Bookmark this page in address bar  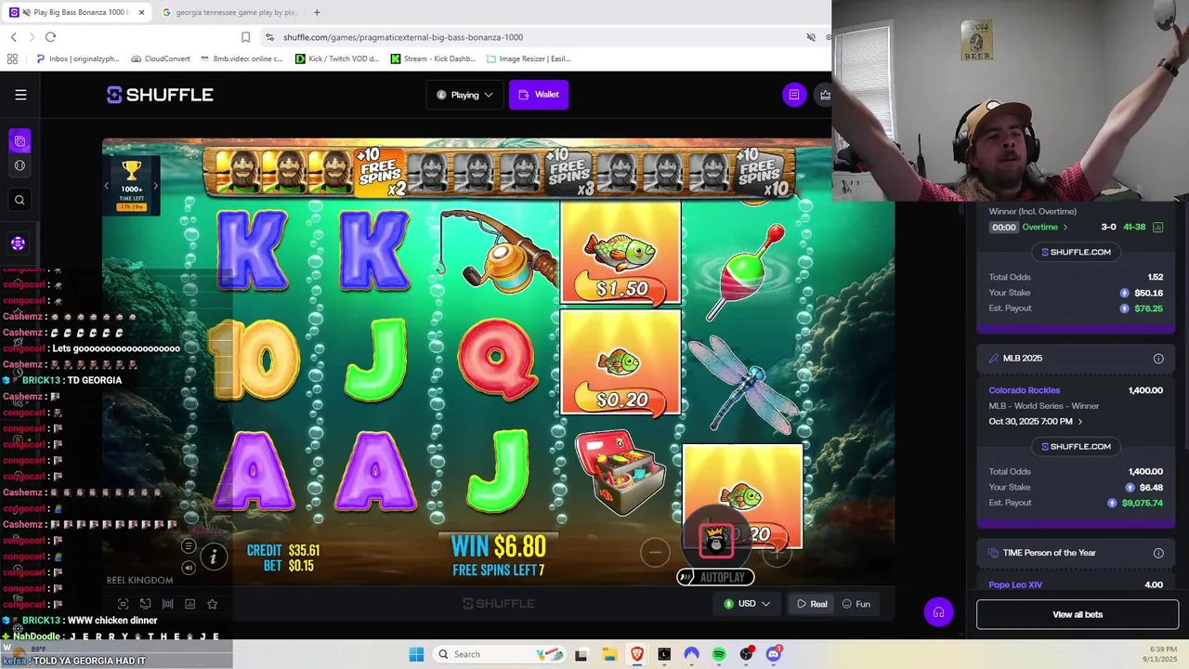point(245,37)
